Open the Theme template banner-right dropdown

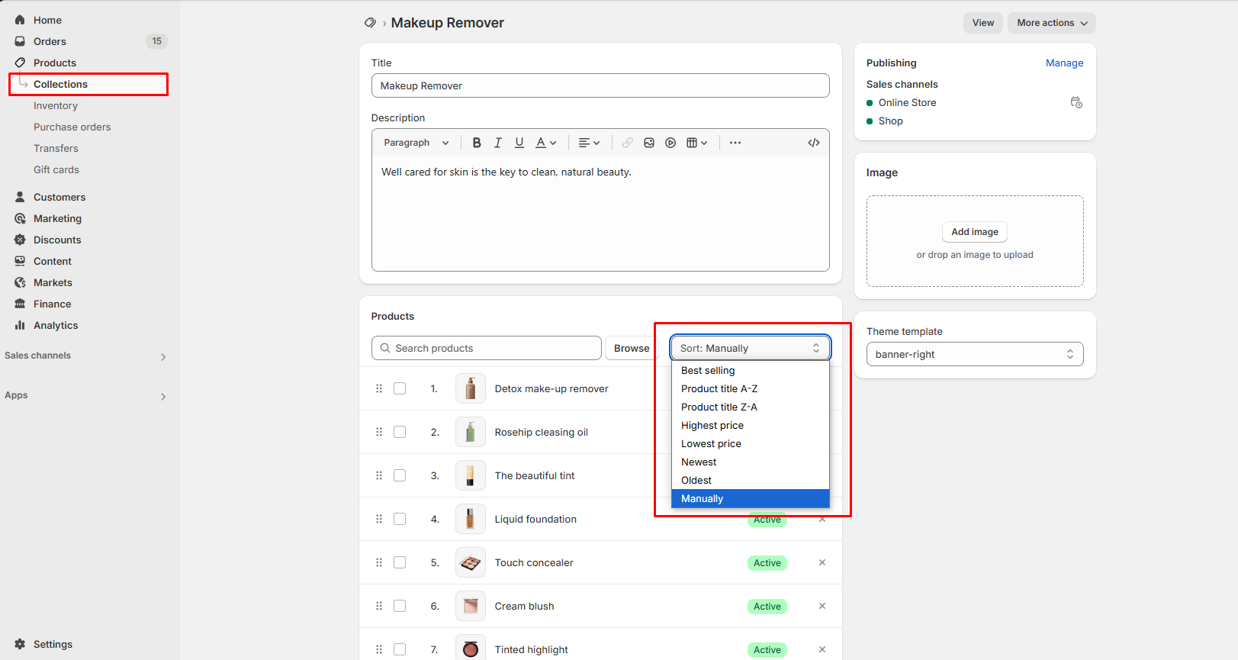click(x=975, y=354)
